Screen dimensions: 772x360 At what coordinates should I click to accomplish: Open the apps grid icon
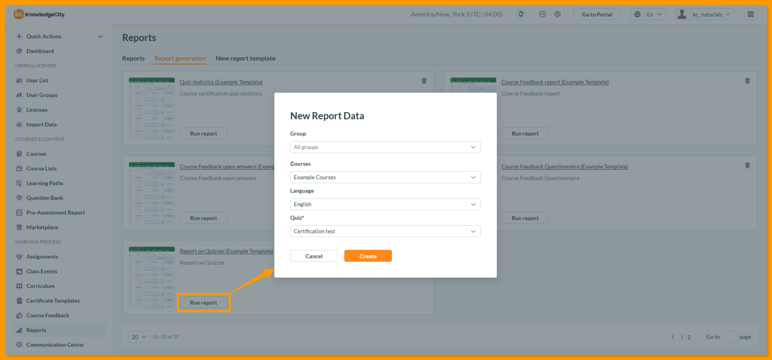(751, 14)
